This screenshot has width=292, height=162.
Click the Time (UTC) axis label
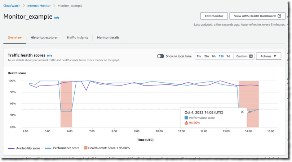click(x=145, y=140)
